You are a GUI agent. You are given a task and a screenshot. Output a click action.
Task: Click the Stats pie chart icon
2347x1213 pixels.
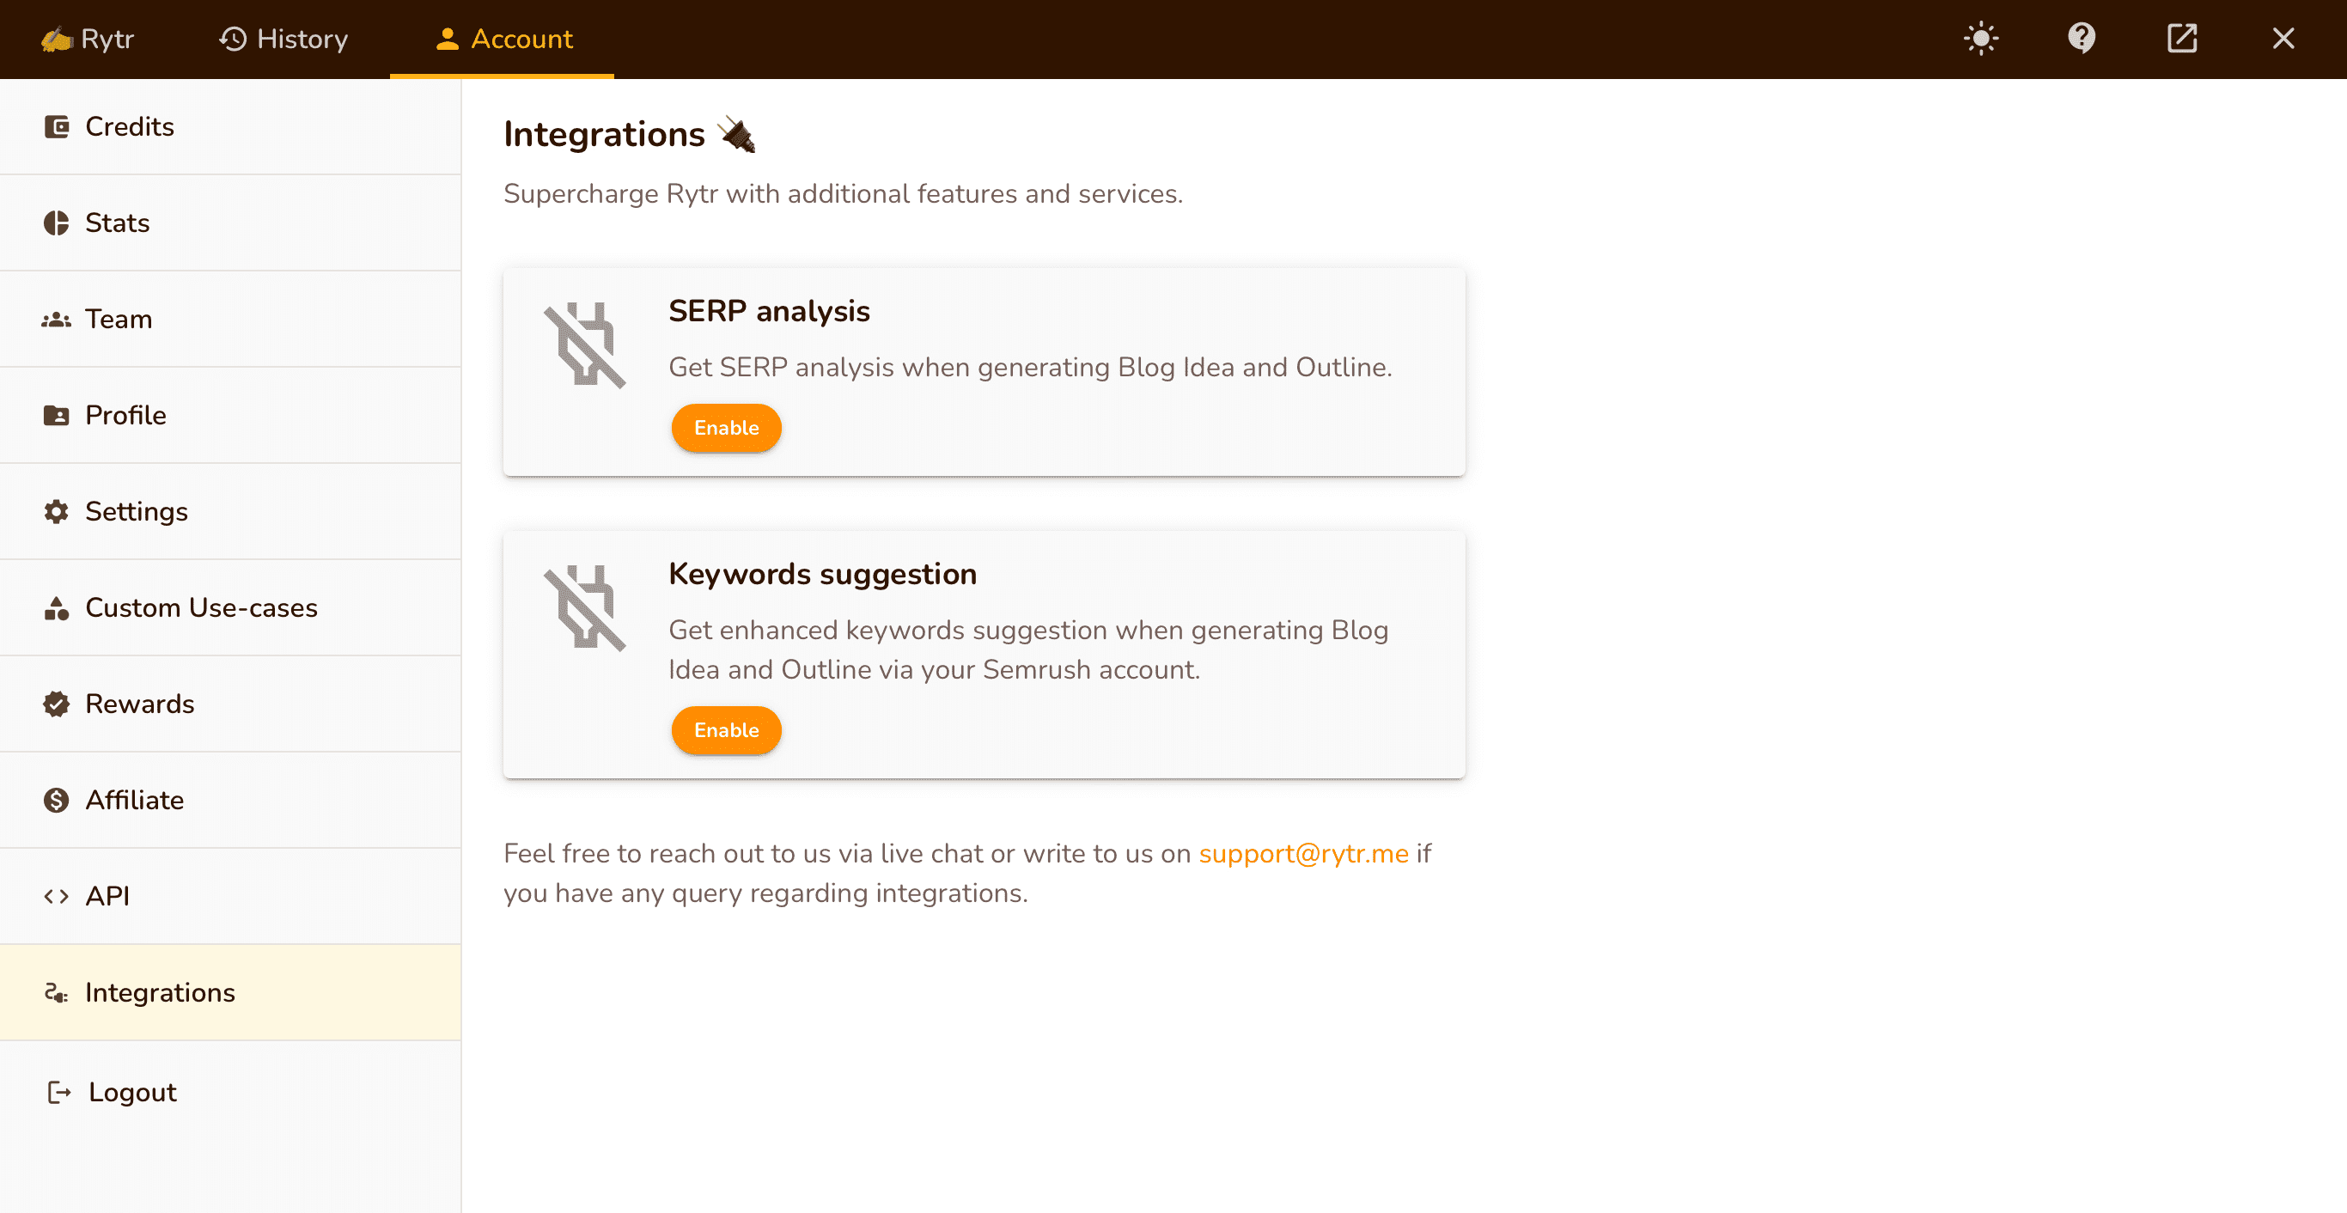click(57, 223)
